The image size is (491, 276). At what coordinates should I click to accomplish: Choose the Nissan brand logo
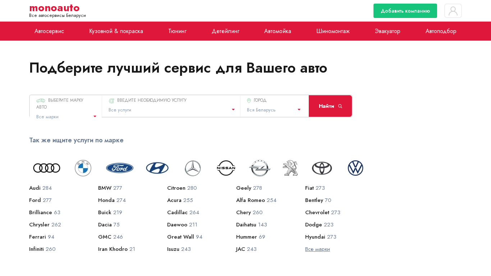tap(226, 168)
